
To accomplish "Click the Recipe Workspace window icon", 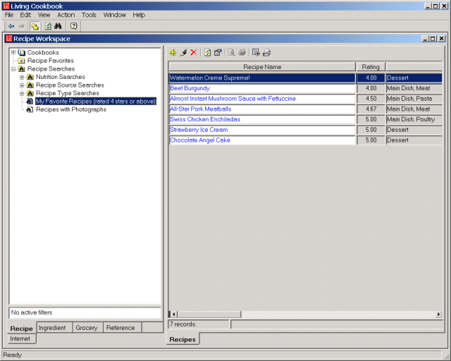I will click(9, 39).
